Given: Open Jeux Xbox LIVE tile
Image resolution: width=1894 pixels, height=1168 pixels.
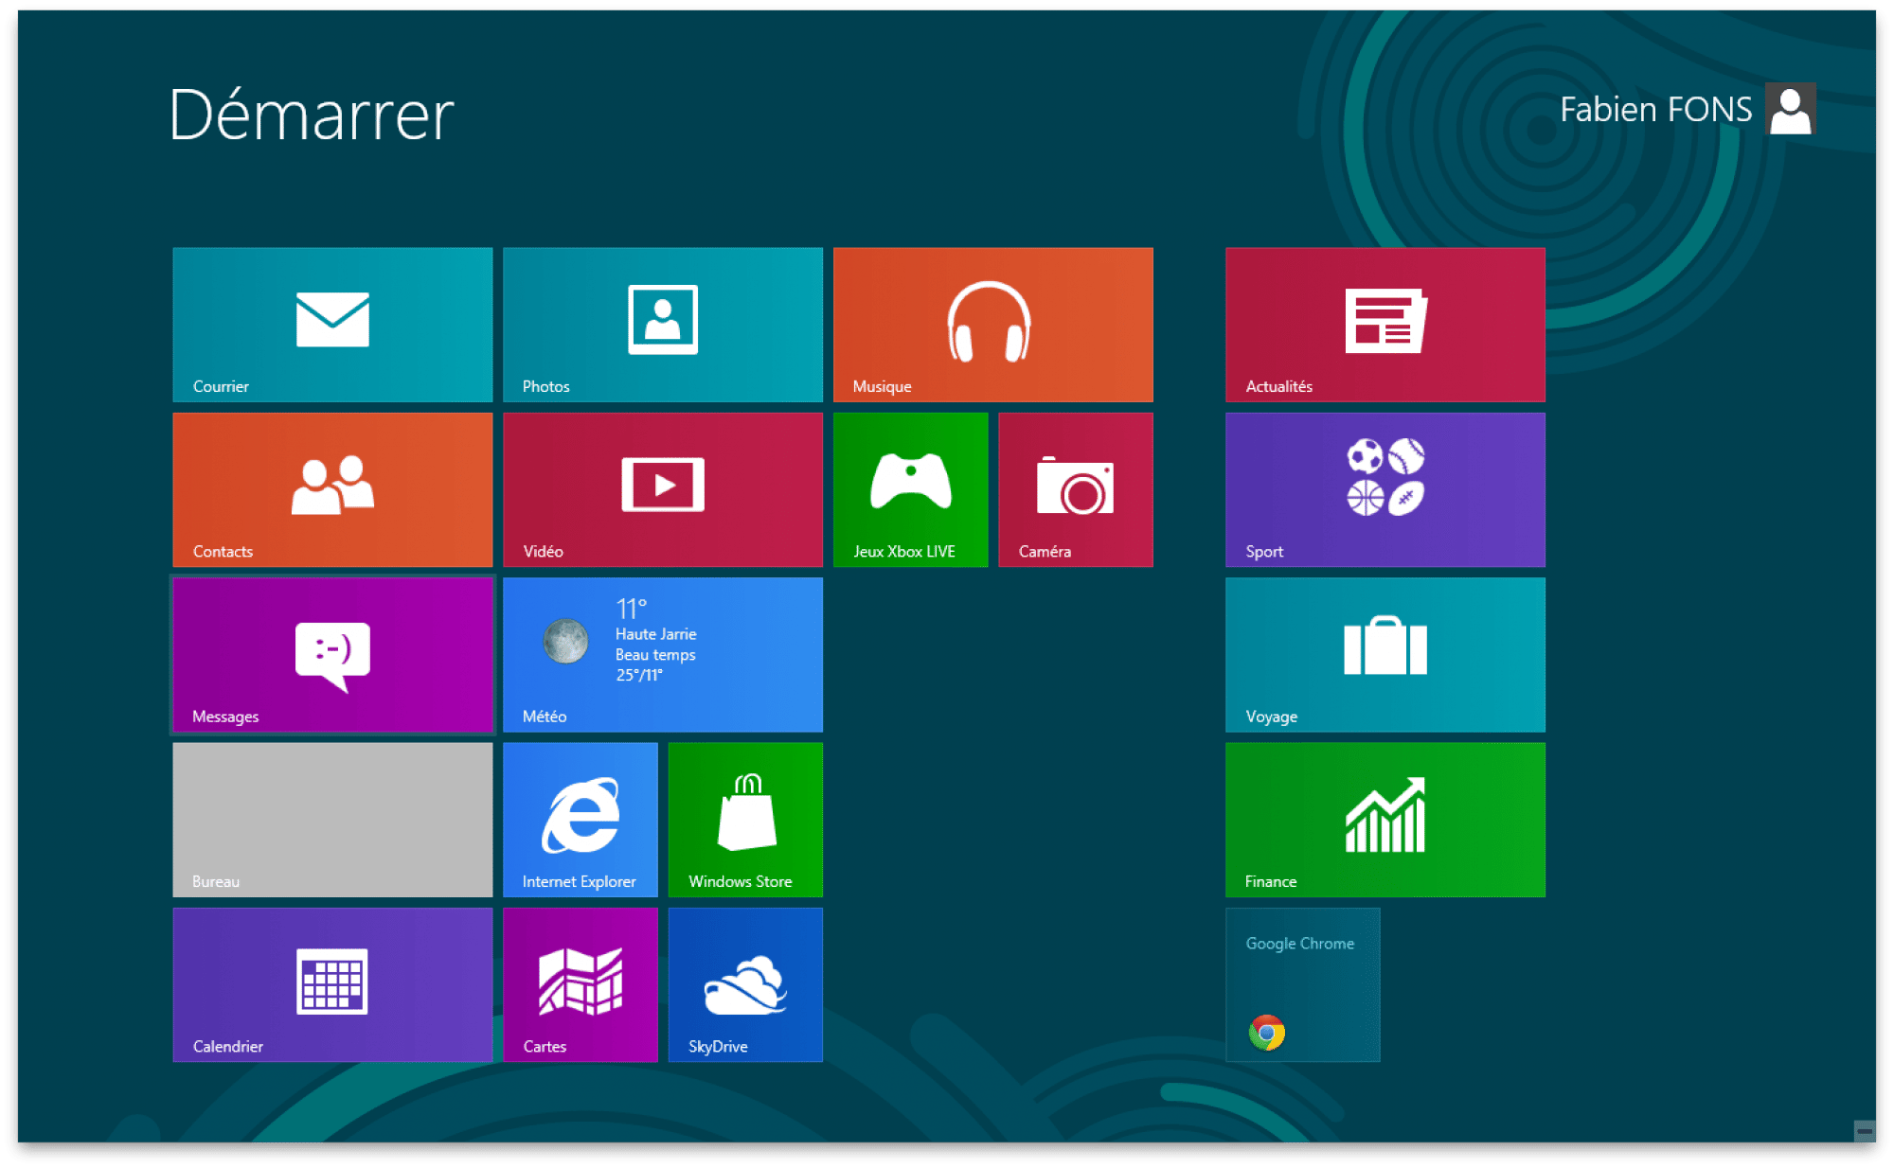Looking at the screenshot, I should [911, 489].
